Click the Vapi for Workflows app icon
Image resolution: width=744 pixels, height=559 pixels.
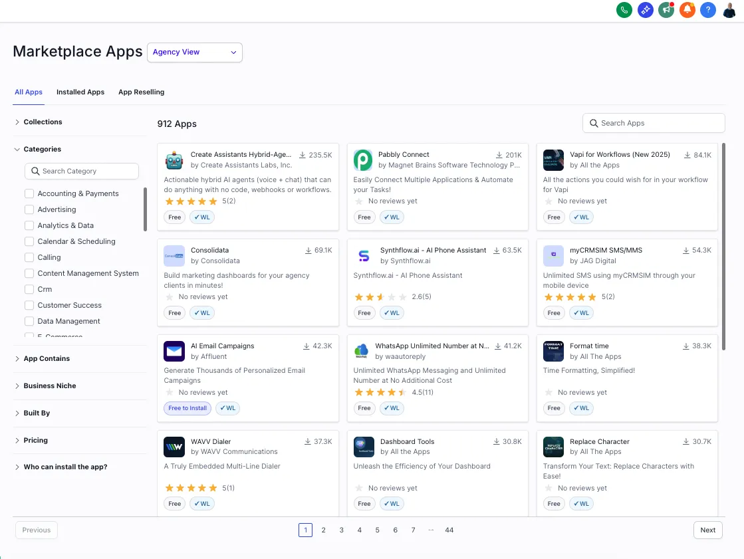[553, 160]
